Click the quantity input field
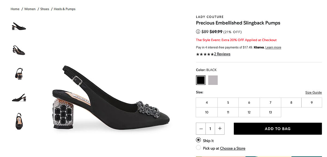The height and width of the screenshot is (157, 327). pyautogui.click(x=210, y=129)
